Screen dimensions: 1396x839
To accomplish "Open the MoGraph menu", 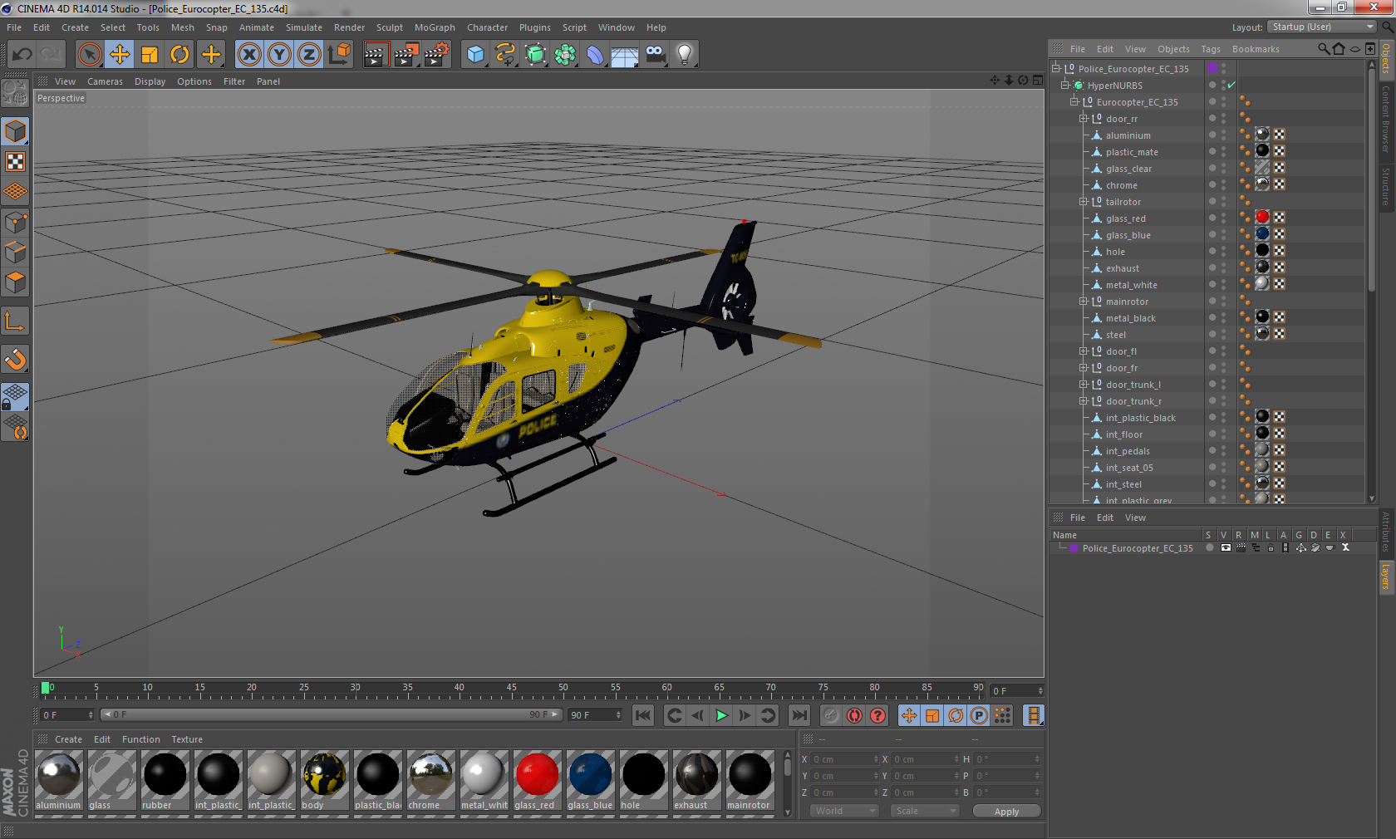I will tap(435, 27).
